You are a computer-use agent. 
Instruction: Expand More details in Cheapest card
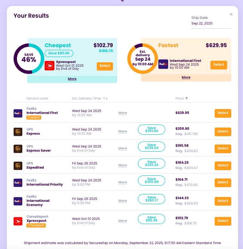[x=72, y=79]
